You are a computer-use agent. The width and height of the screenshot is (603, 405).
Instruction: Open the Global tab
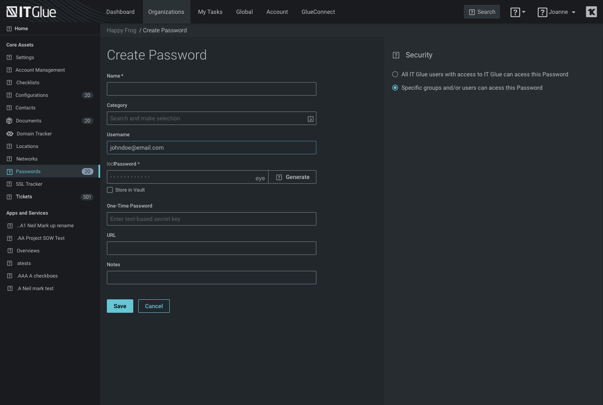click(x=245, y=12)
